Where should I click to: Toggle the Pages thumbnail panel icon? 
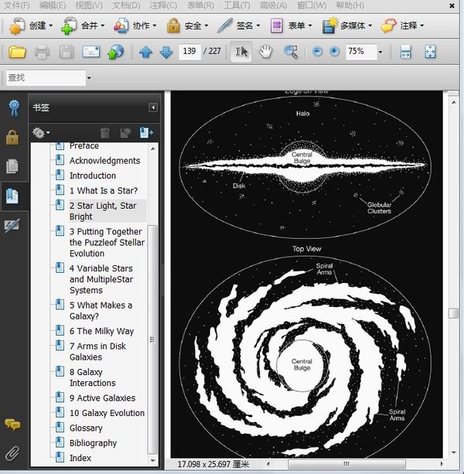12,166
